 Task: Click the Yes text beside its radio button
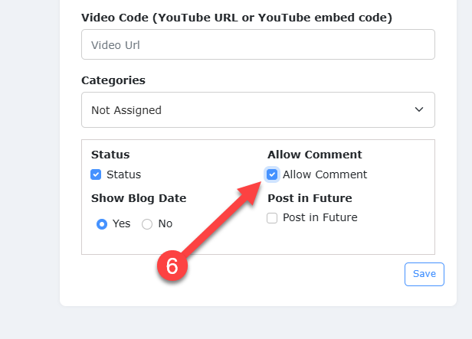[122, 224]
